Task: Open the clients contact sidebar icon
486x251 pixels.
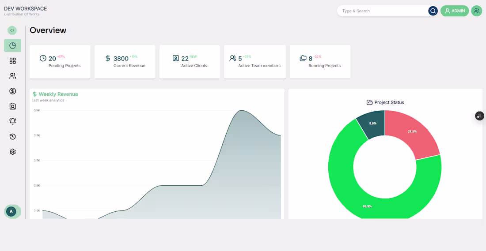Action: point(13,106)
